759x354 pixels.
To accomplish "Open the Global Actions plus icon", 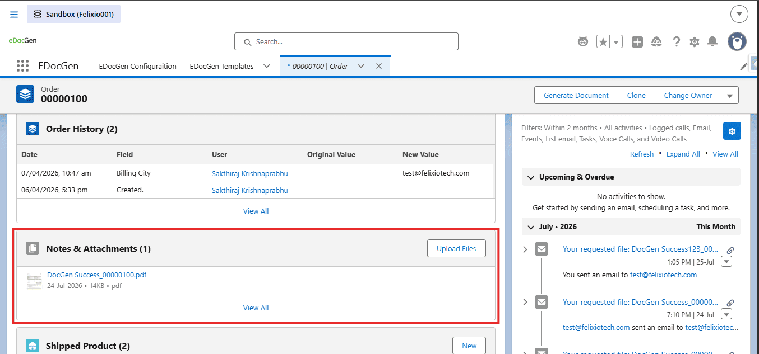I will pyautogui.click(x=637, y=42).
